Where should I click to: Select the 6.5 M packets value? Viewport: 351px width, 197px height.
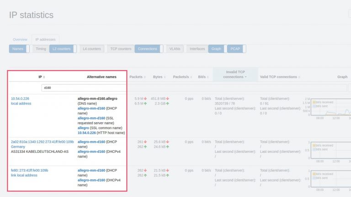click(139, 104)
